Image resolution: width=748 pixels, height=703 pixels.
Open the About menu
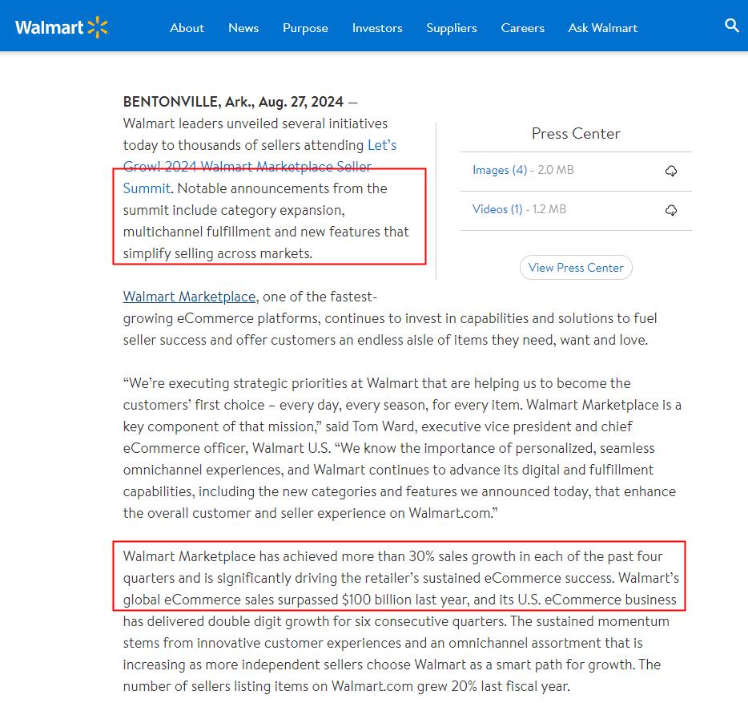[187, 27]
